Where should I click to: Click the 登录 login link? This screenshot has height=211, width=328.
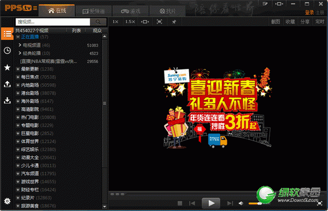tap(309, 13)
